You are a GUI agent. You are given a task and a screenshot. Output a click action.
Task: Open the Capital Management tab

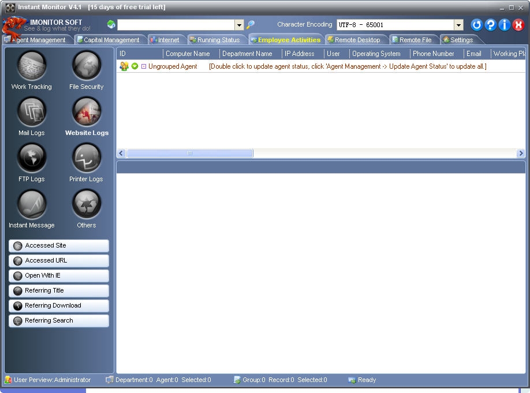click(109, 40)
